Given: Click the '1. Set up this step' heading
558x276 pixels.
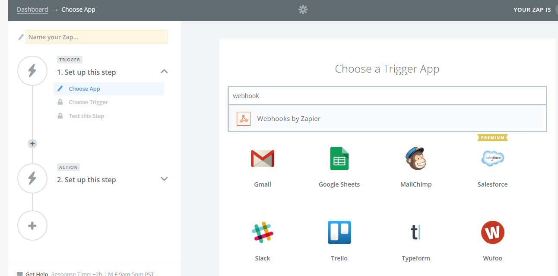Looking at the screenshot, I should (86, 72).
